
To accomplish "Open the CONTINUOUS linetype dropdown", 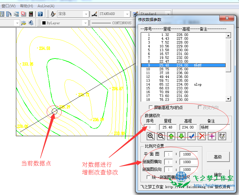I will click(x=113, y=23).
